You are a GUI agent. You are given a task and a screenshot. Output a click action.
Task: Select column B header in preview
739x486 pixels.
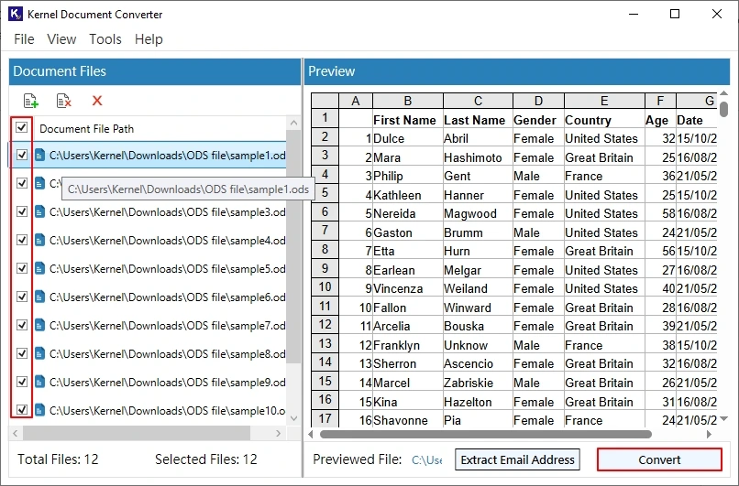tap(408, 101)
